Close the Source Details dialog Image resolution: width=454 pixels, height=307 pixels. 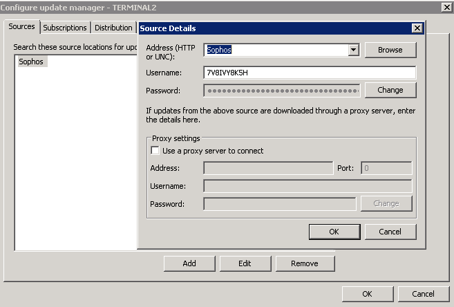point(417,28)
